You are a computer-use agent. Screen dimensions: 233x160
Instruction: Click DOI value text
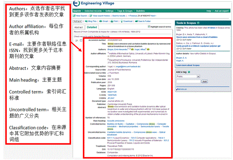pyautogui.click(x=121, y=149)
